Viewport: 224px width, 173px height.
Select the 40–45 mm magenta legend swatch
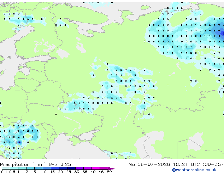96,168
